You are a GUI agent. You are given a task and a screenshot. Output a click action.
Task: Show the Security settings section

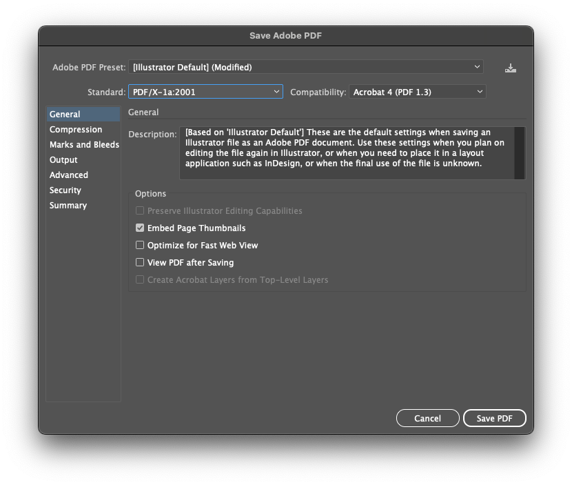coord(65,190)
